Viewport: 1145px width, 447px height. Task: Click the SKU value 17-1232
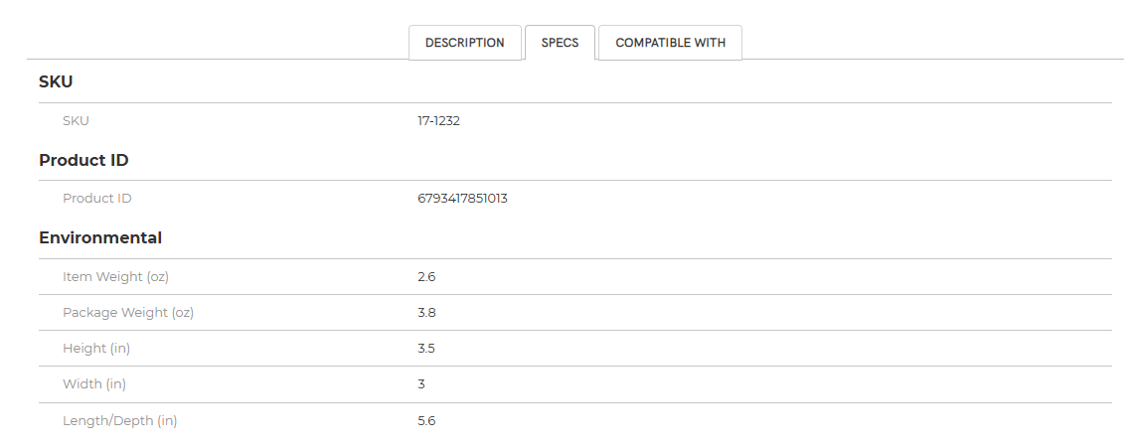click(x=439, y=120)
